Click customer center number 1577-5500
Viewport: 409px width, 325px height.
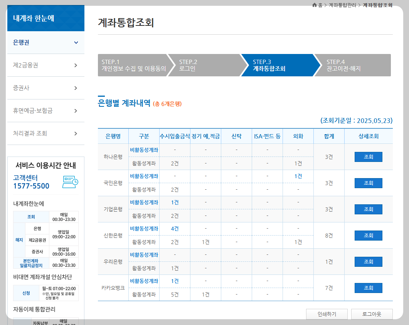point(31,186)
